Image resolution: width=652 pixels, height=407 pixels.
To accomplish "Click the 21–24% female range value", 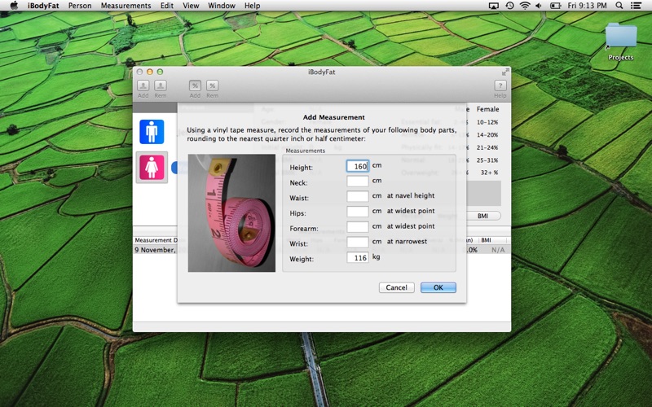I will pyautogui.click(x=487, y=147).
